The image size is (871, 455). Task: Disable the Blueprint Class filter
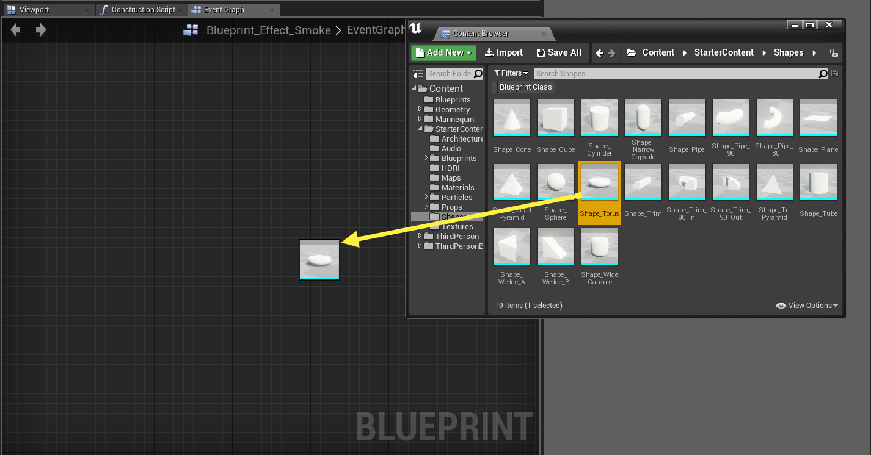(x=525, y=87)
